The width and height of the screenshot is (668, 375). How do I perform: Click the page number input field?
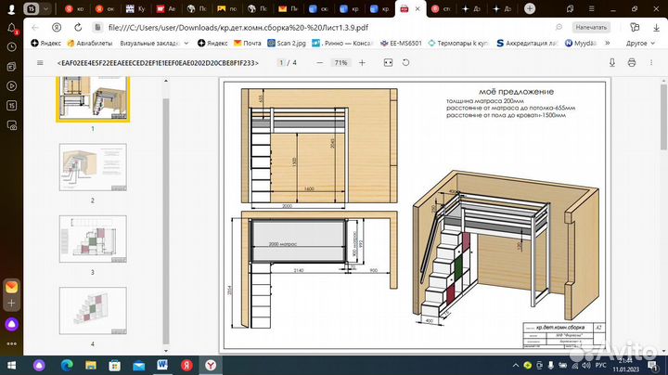point(280,62)
